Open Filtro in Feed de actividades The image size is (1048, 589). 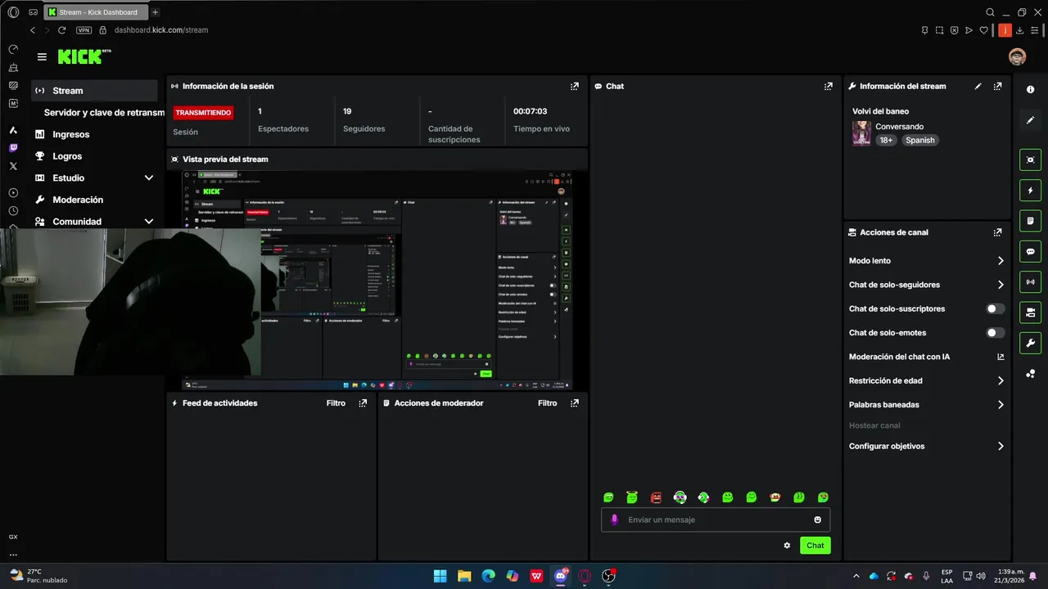[x=336, y=402]
